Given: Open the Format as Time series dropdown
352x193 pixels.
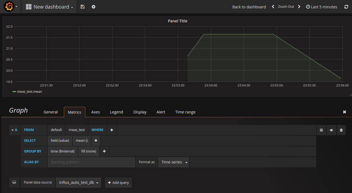Looking at the screenshot, I should tap(174, 162).
